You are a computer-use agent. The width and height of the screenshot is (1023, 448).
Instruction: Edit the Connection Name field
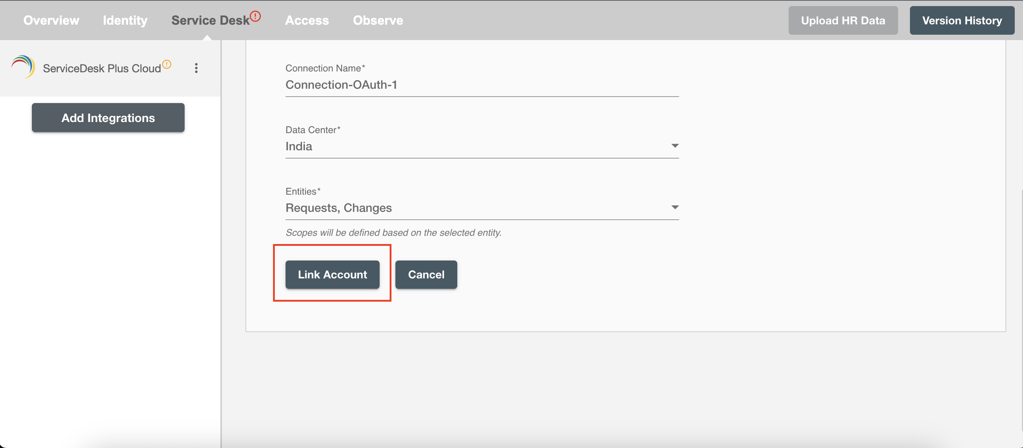482,84
